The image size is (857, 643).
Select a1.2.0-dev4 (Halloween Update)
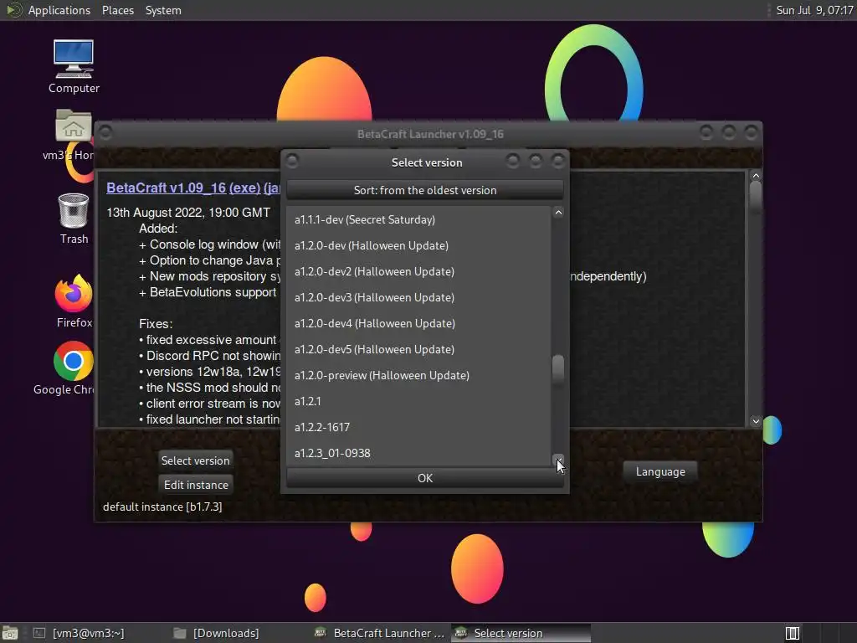pos(418,323)
